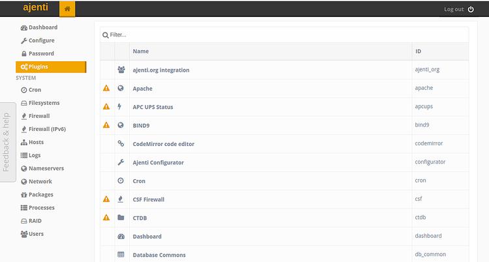Open Password in the sidebar

pyautogui.click(x=37, y=53)
